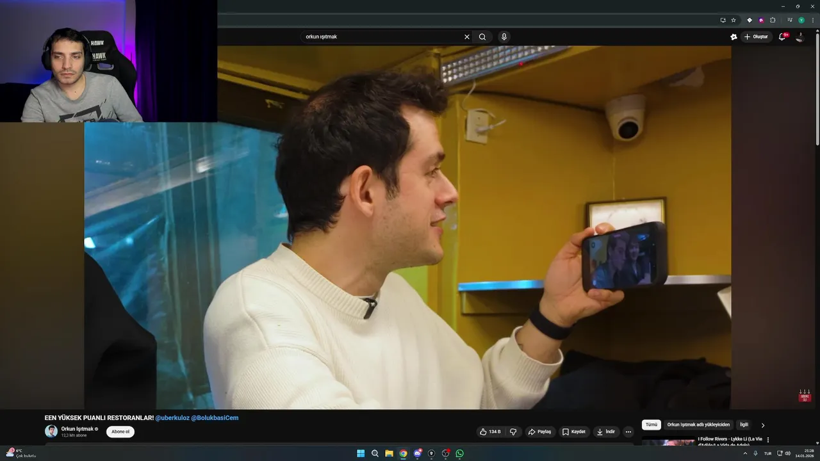Show more filter chips with right arrow
Image resolution: width=820 pixels, height=461 pixels.
point(762,425)
